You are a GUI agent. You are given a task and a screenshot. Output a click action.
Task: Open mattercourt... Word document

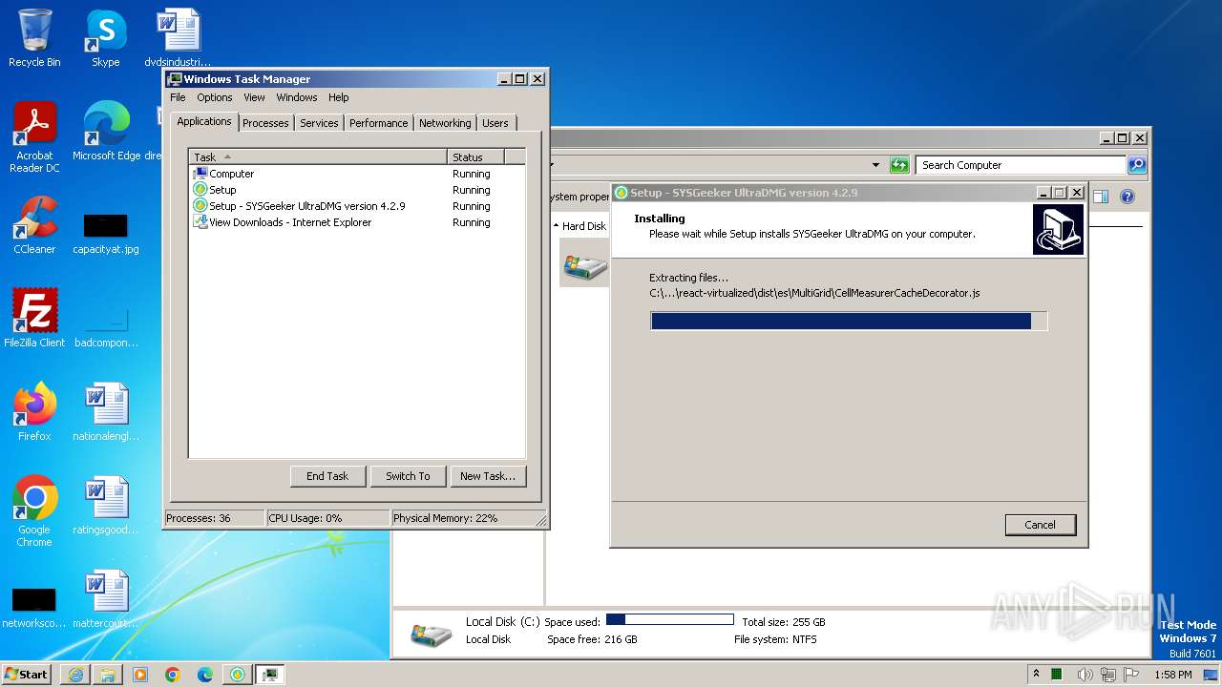pos(106,599)
